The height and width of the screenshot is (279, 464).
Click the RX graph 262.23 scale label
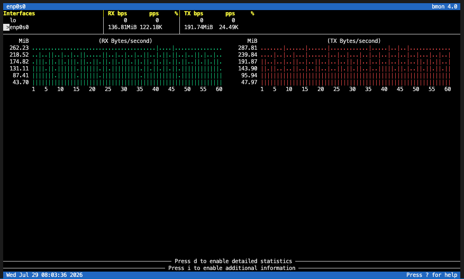click(x=19, y=48)
